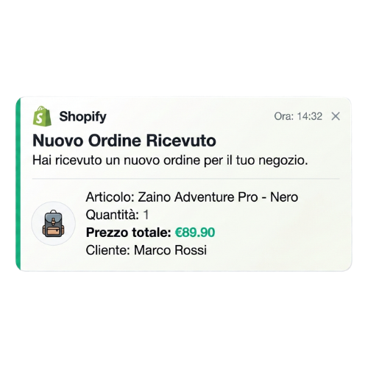The width and height of the screenshot is (368, 368).
Task: Dismiss the notification with the X icon
Action: tap(336, 116)
